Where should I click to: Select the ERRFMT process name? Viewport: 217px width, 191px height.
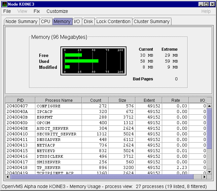45,117
